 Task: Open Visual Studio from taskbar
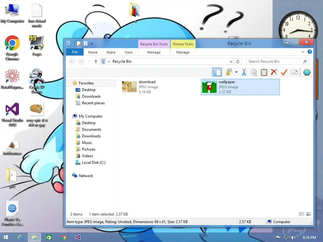tap(78, 237)
